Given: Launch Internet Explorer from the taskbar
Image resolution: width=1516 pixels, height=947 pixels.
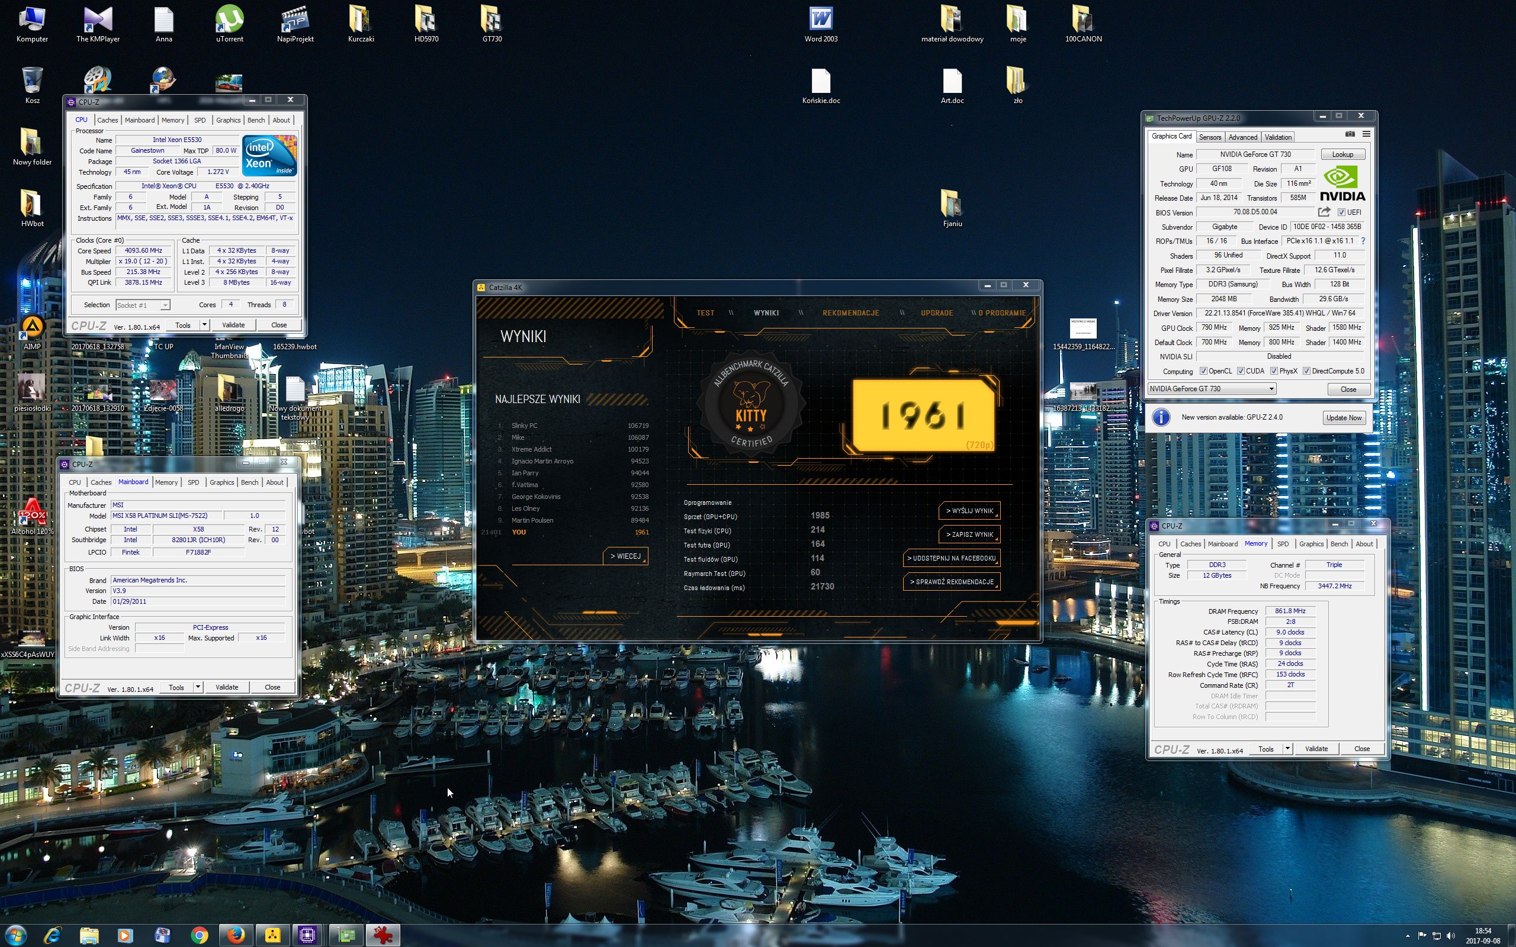Looking at the screenshot, I should click(53, 935).
